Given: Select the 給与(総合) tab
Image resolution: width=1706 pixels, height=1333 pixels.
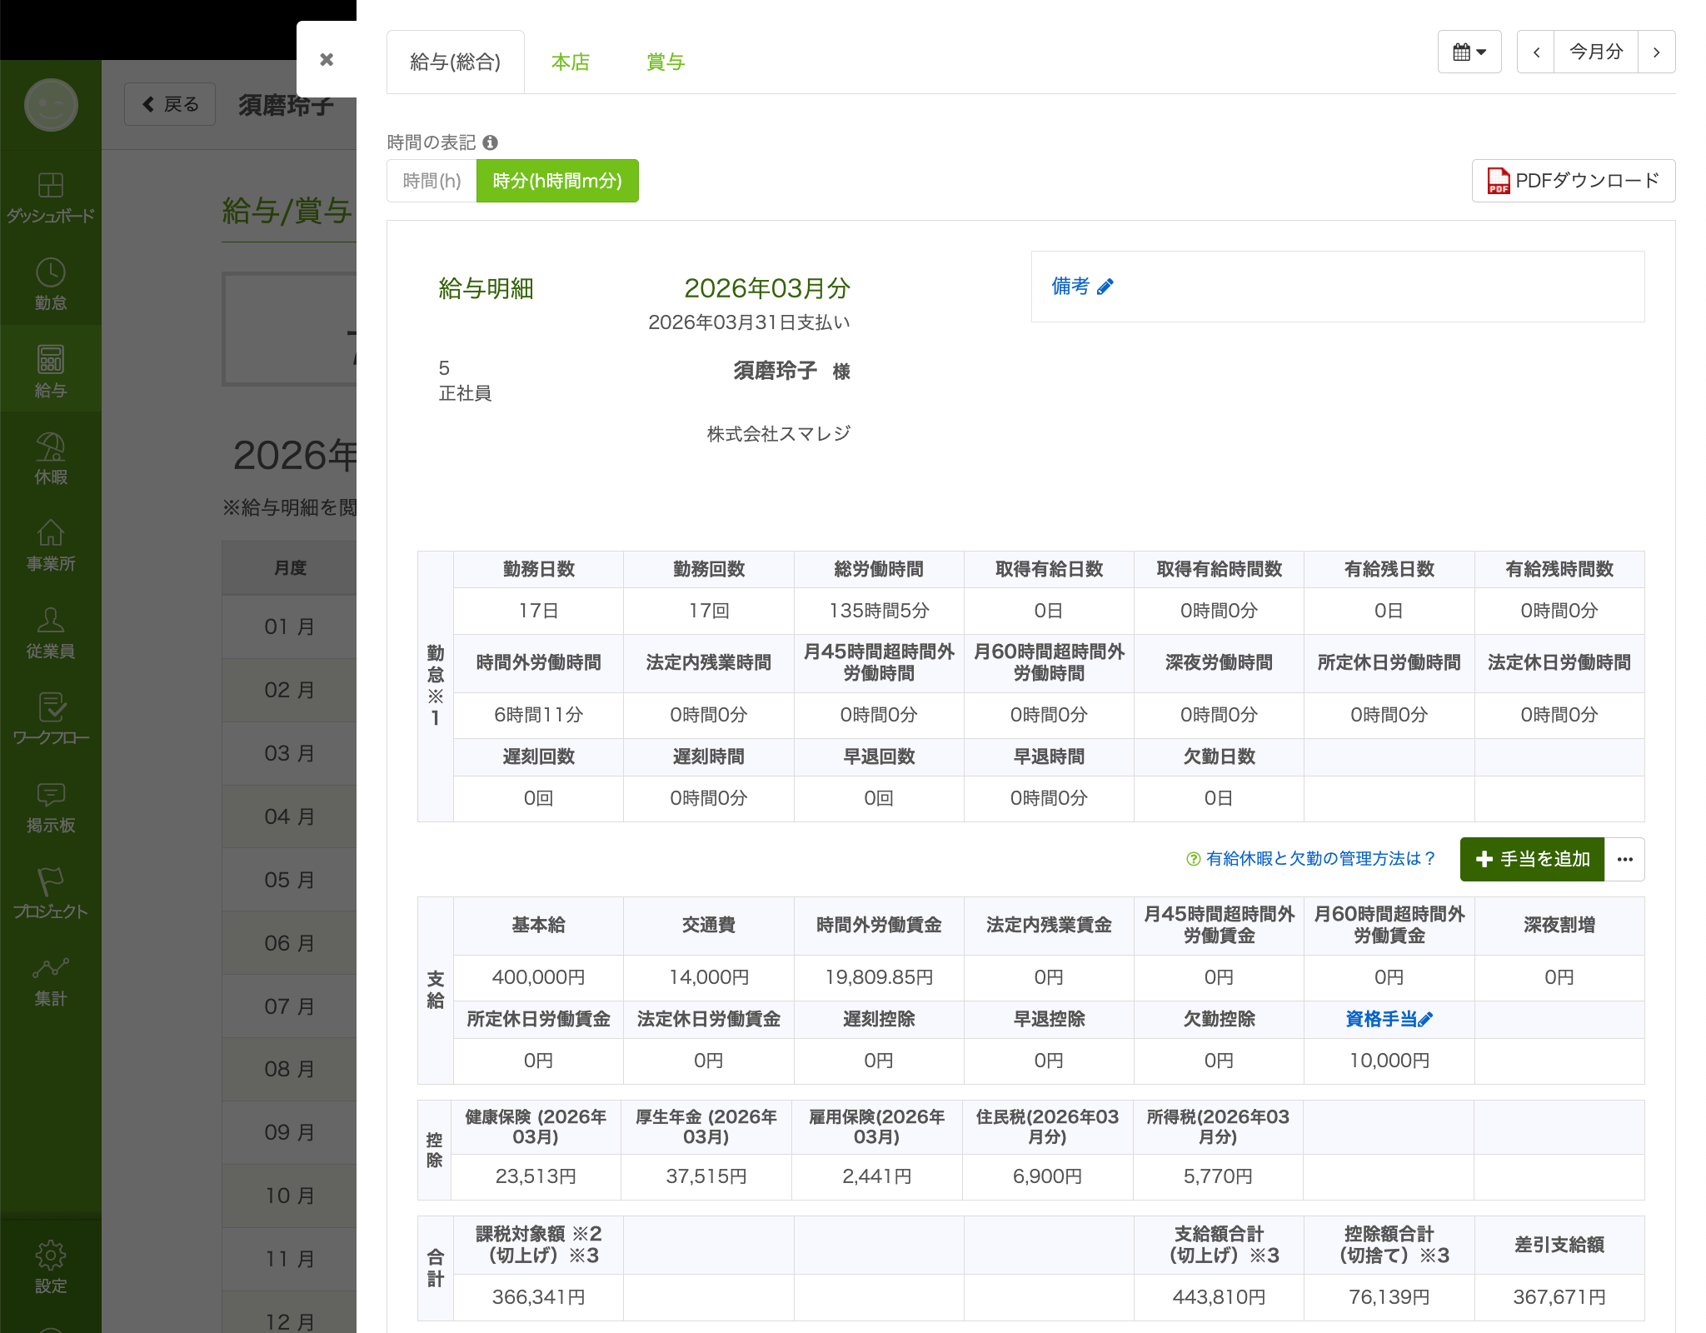Looking at the screenshot, I should coord(455,62).
